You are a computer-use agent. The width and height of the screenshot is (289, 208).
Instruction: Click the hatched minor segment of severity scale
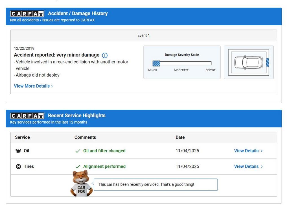point(156,63)
